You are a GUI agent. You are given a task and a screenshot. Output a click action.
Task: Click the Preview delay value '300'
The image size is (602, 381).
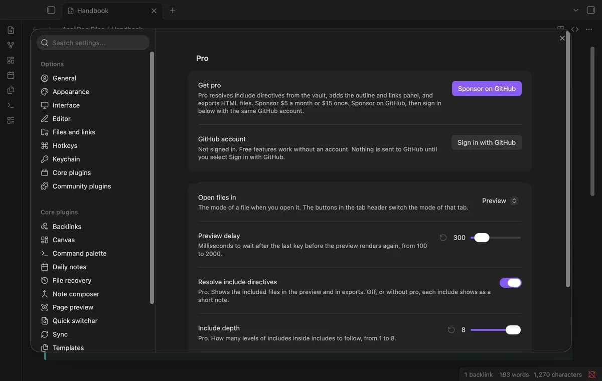460,238
